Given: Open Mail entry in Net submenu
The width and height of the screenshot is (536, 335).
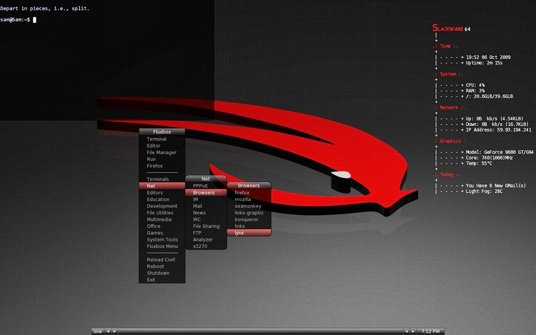Looking at the screenshot, I should pos(206,206).
